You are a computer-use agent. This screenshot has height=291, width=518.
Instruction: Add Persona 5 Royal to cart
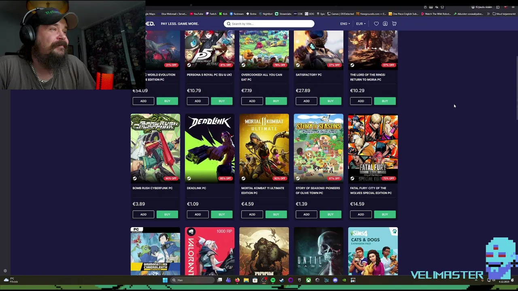pyautogui.click(x=197, y=101)
